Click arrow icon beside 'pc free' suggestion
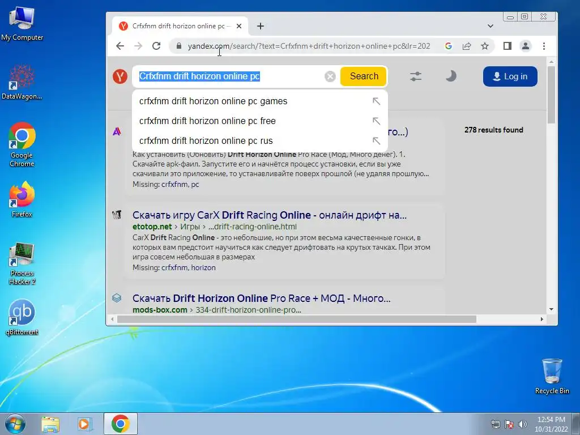This screenshot has width=580, height=435. coord(376,121)
